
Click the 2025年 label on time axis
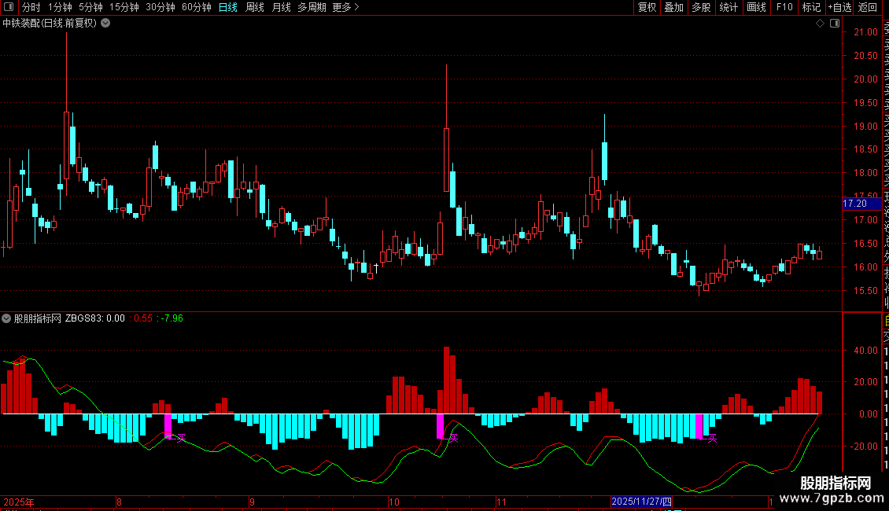[x=19, y=502]
